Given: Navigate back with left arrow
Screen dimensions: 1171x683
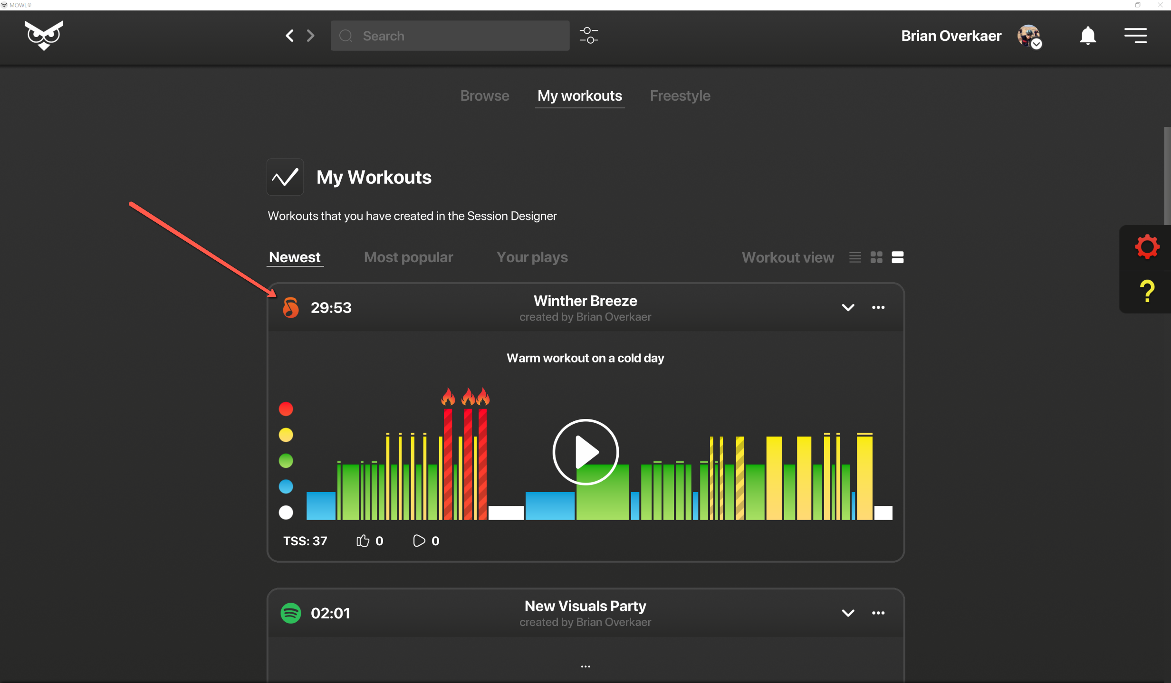Looking at the screenshot, I should (x=289, y=36).
